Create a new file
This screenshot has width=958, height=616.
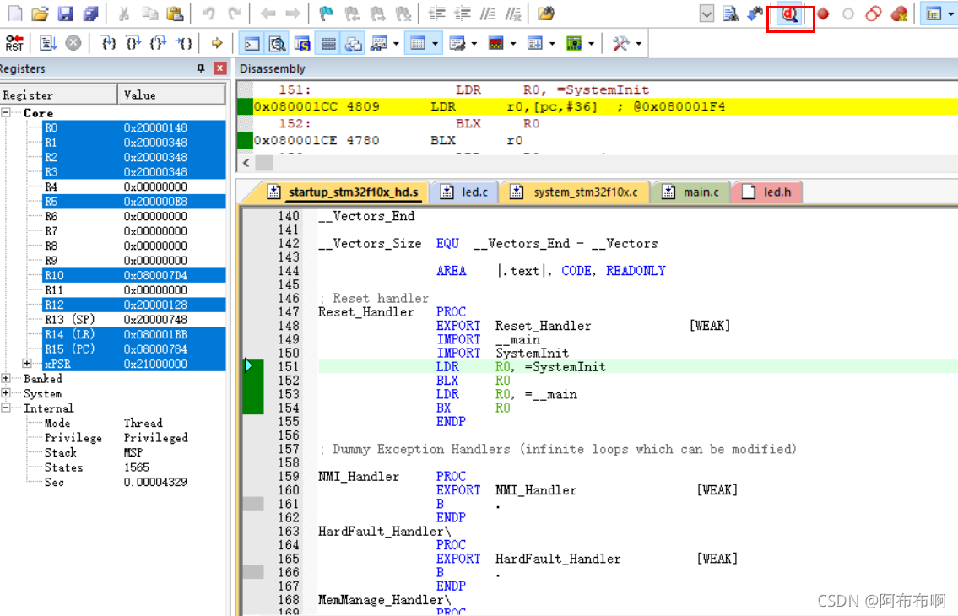(14, 14)
